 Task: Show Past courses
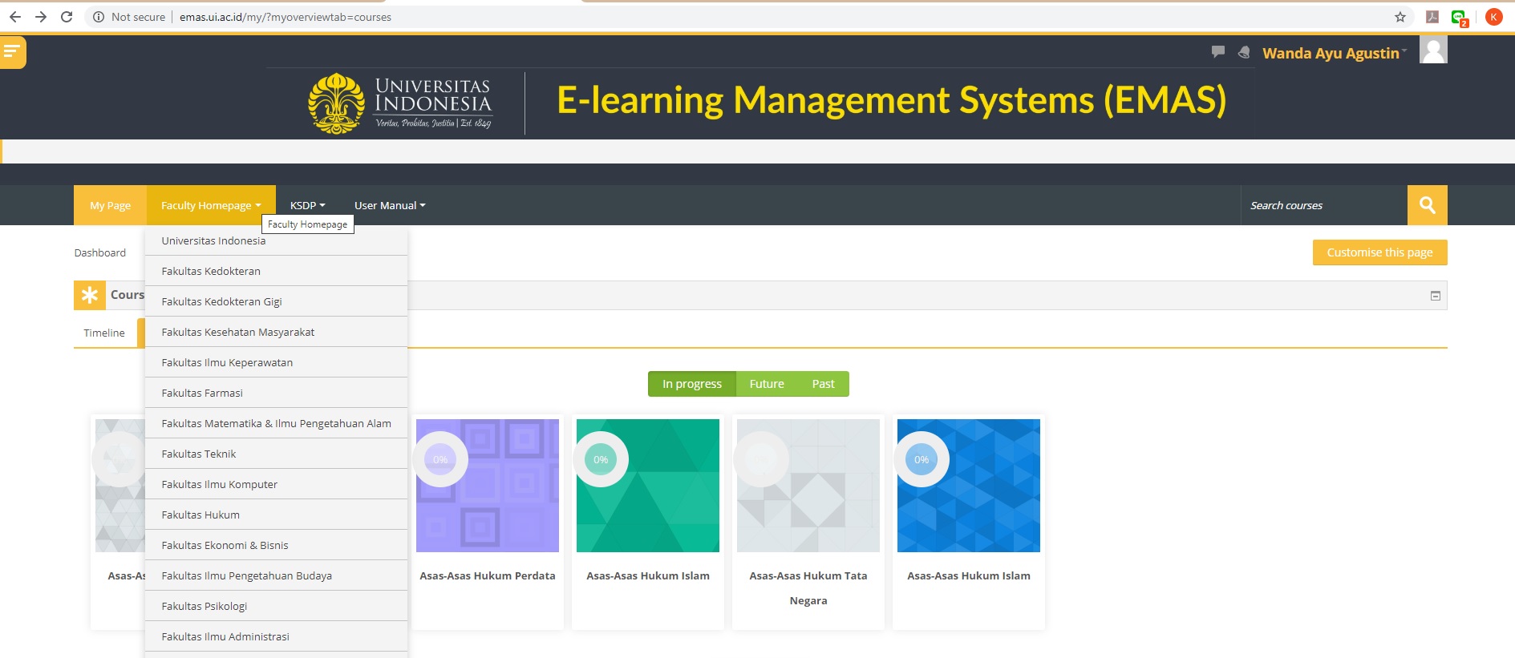pos(823,384)
